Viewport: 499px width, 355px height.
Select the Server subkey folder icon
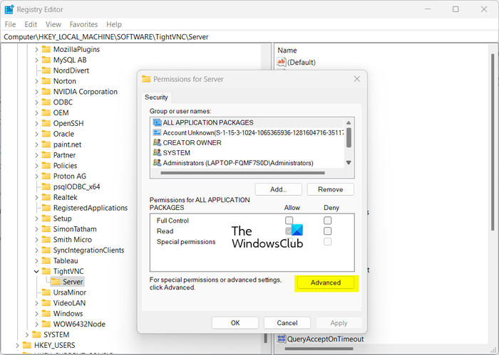[x=56, y=282]
